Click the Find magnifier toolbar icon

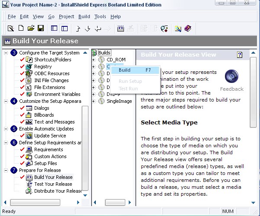178,29
